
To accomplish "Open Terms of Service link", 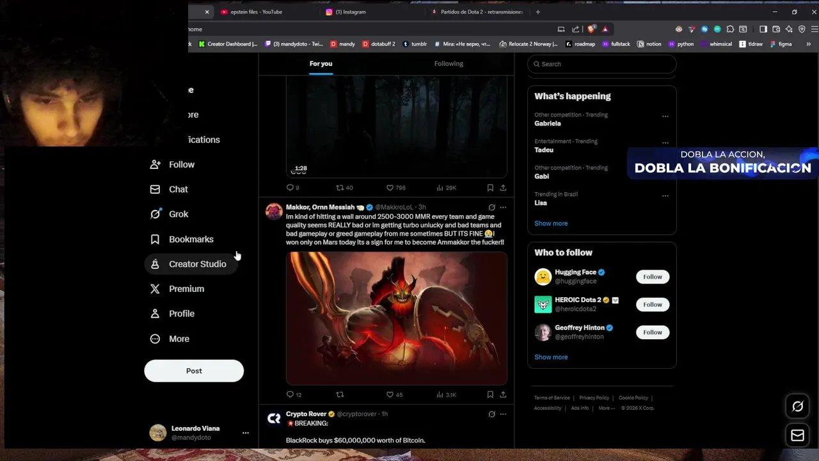I will pyautogui.click(x=552, y=398).
